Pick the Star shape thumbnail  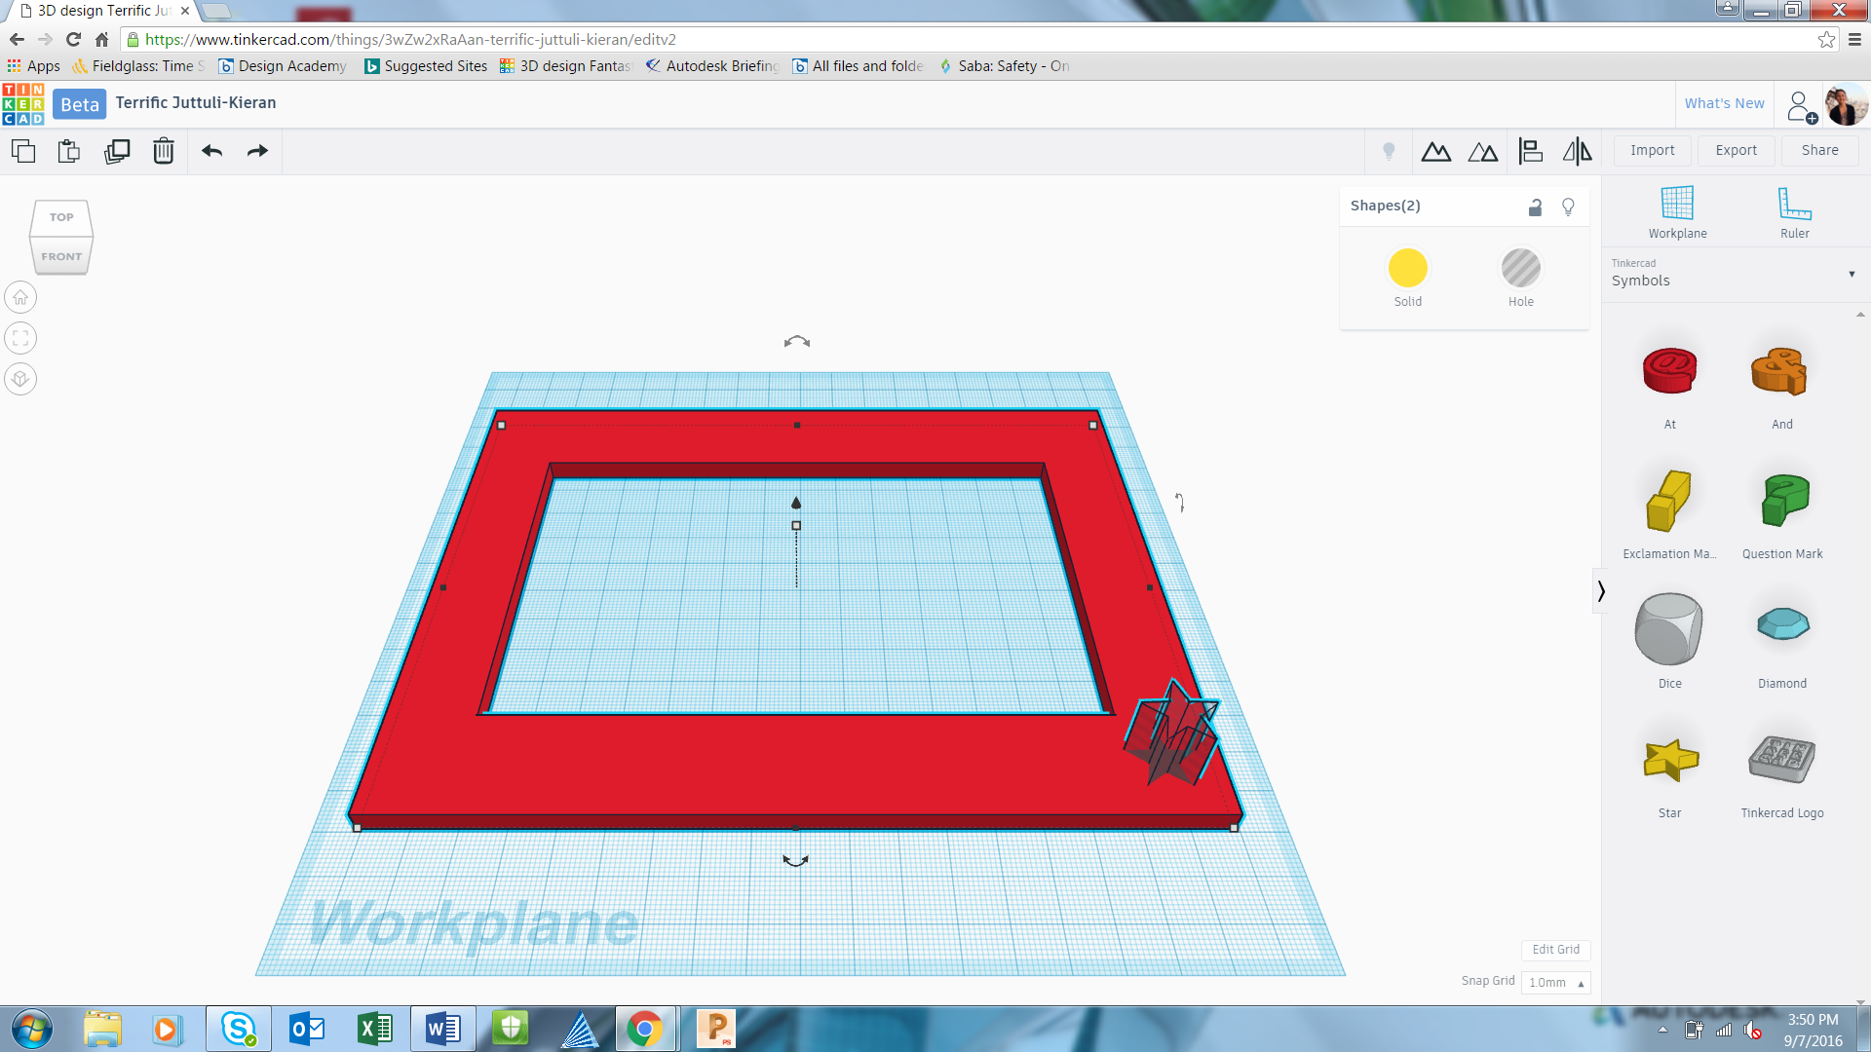(1669, 762)
